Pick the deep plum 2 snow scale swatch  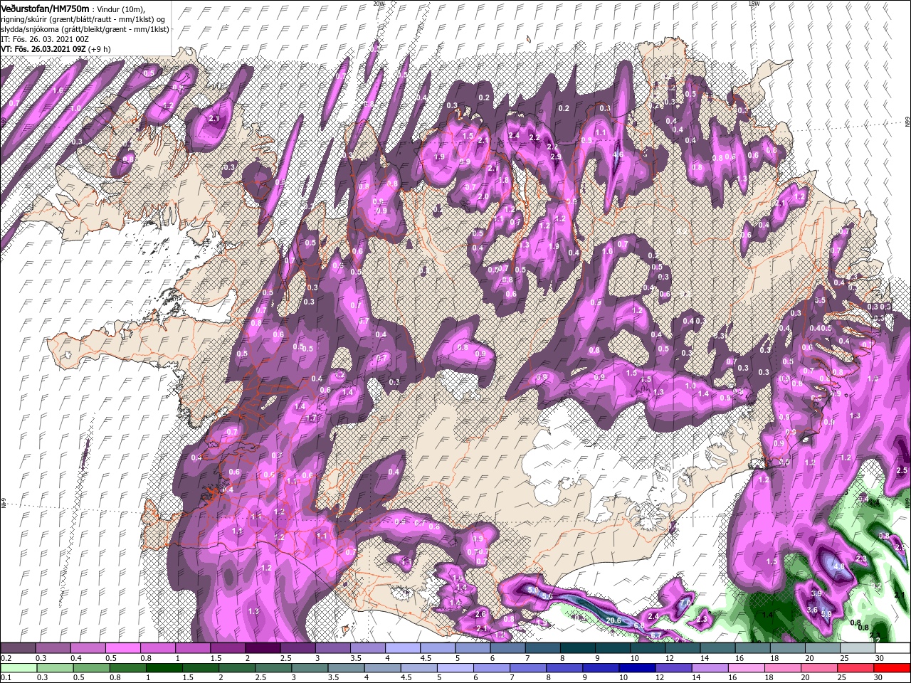pos(263,648)
